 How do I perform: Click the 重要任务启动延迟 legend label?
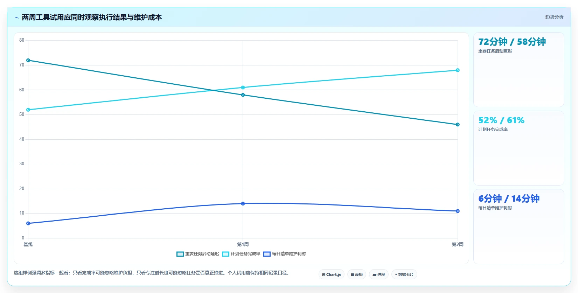[x=202, y=254]
